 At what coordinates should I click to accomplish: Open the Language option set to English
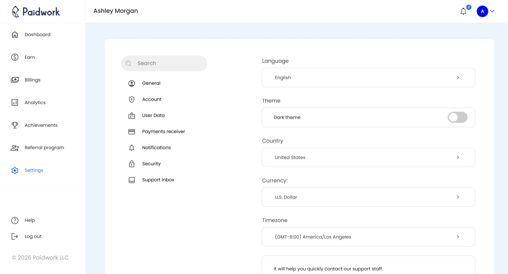368,77
